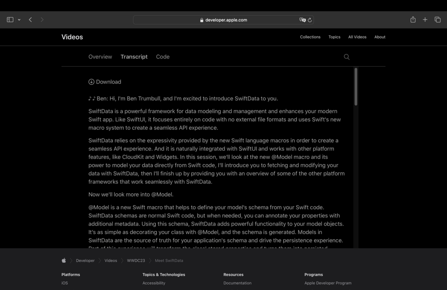447x290 pixels.
Task: Click the sentence 'Now we'll look more into @Model.'
Action: pos(131,195)
